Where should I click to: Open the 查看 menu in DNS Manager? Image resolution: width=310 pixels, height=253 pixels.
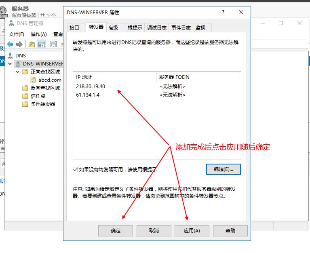pos(58,34)
